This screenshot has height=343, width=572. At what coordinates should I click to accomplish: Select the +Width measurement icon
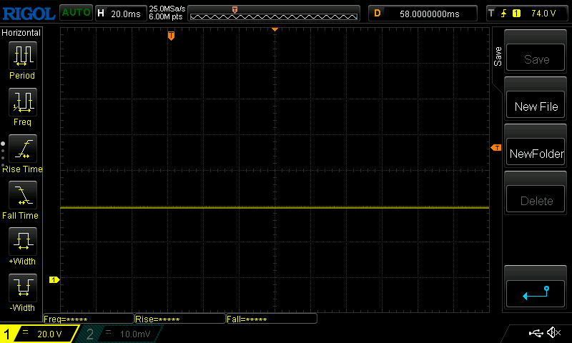23,242
